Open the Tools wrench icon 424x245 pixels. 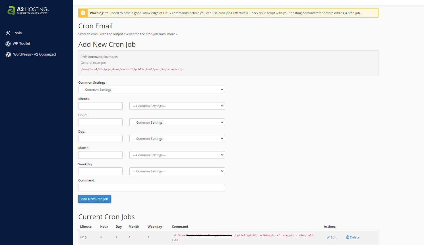click(8, 33)
